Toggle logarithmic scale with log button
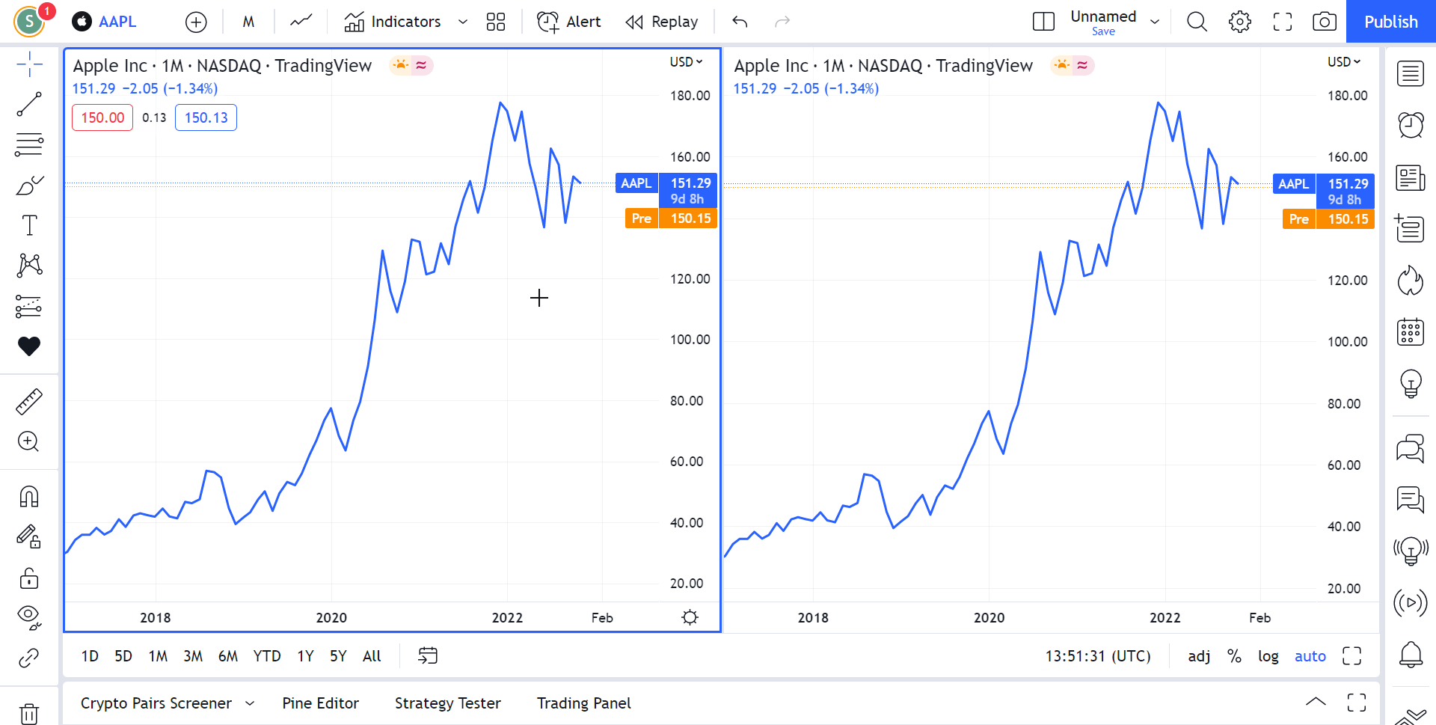This screenshot has height=725, width=1436. (x=1268, y=656)
